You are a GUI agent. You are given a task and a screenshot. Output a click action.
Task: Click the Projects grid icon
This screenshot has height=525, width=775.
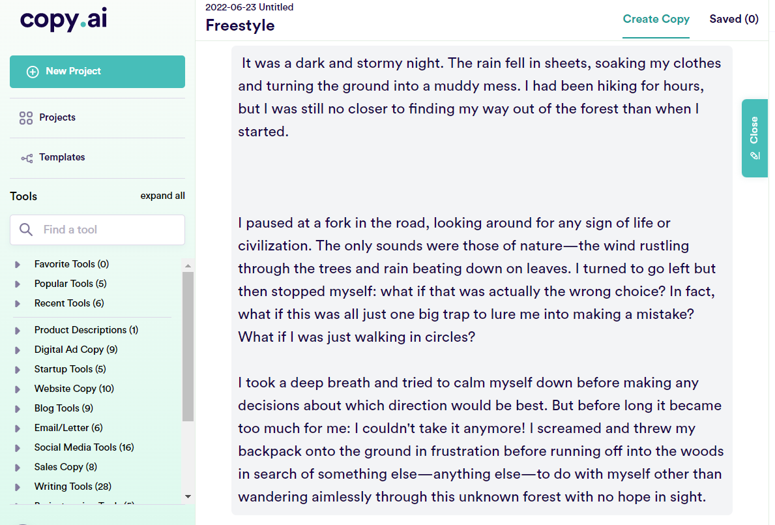(25, 117)
